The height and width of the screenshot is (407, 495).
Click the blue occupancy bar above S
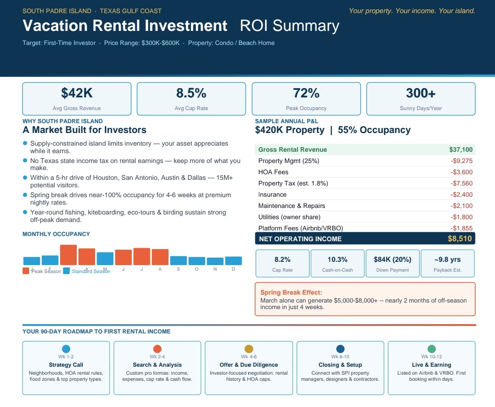click(178, 260)
